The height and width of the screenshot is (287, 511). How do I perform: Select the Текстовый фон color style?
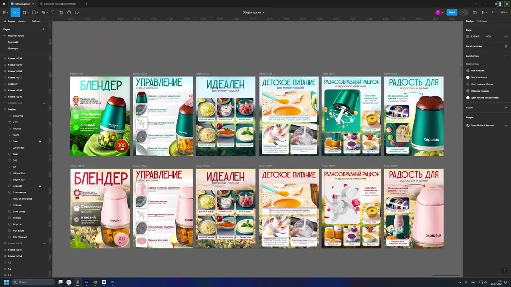pos(479,77)
